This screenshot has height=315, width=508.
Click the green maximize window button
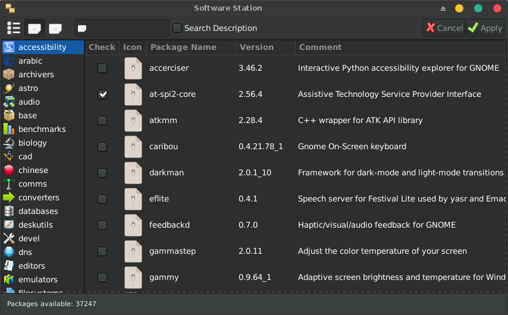pos(478,8)
